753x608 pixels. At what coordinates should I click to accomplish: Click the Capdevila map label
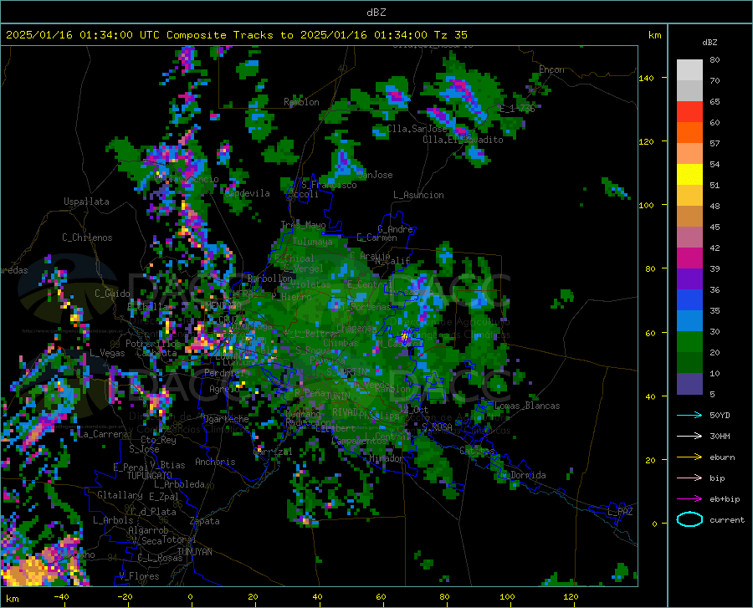247,193
